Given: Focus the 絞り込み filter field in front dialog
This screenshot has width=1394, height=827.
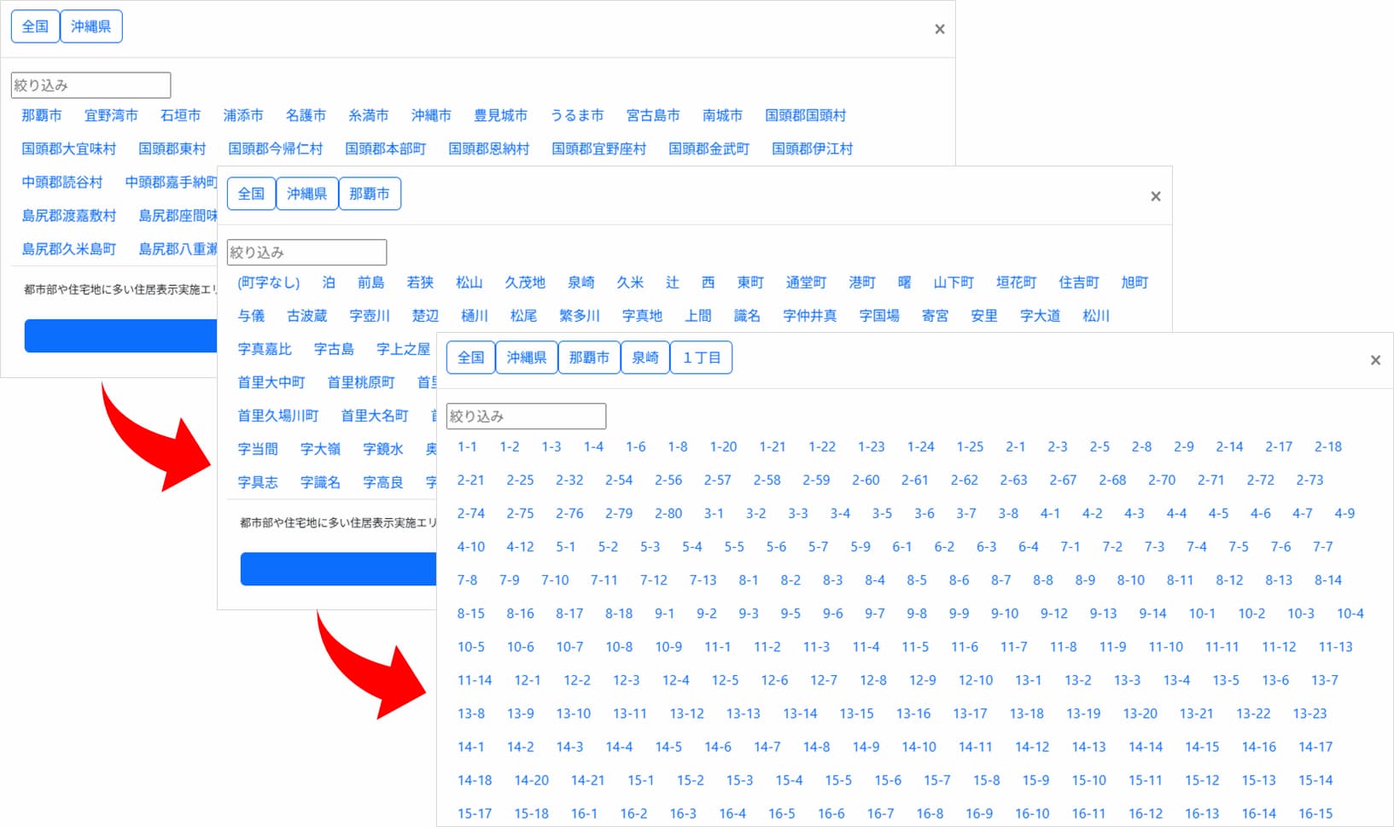Looking at the screenshot, I should (526, 416).
